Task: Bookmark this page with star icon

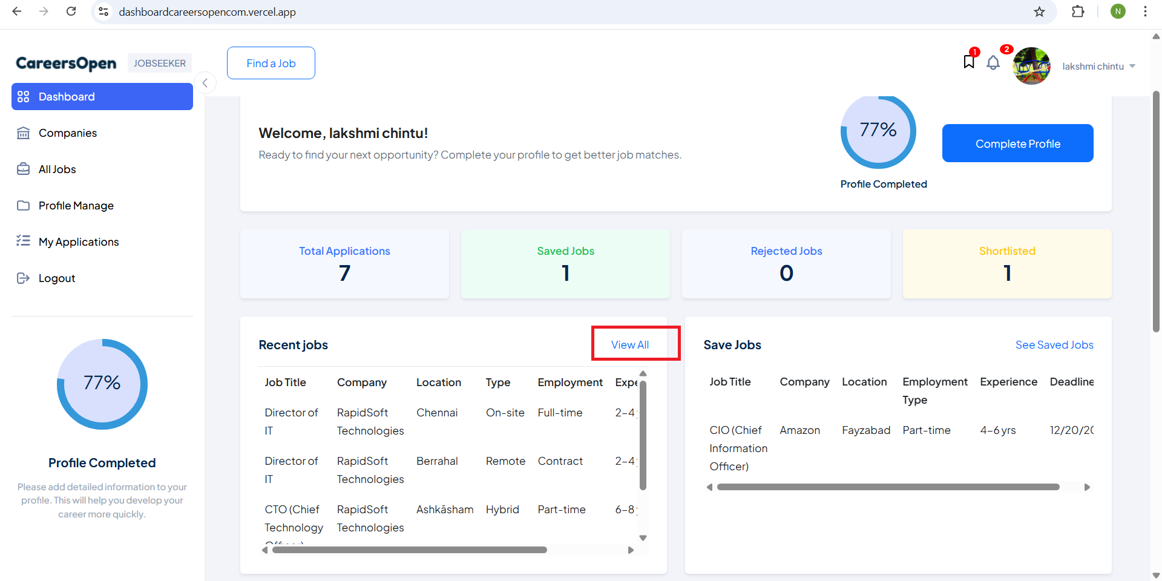Action: coord(1039,11)
